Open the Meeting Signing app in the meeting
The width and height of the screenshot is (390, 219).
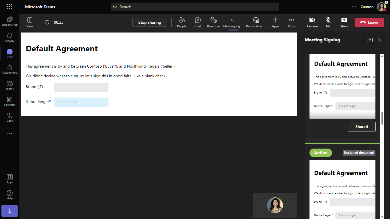(x=233, y=22)
